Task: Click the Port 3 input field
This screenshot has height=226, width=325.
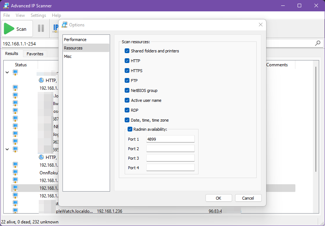Action: point(170,158)
